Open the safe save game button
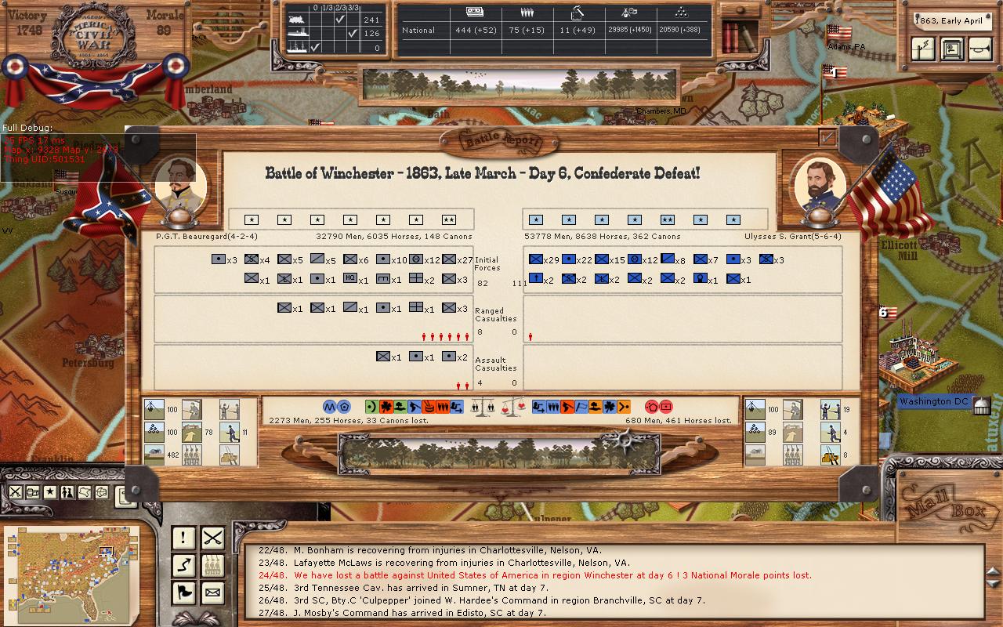1003x627 pixels. pos(950,49)
